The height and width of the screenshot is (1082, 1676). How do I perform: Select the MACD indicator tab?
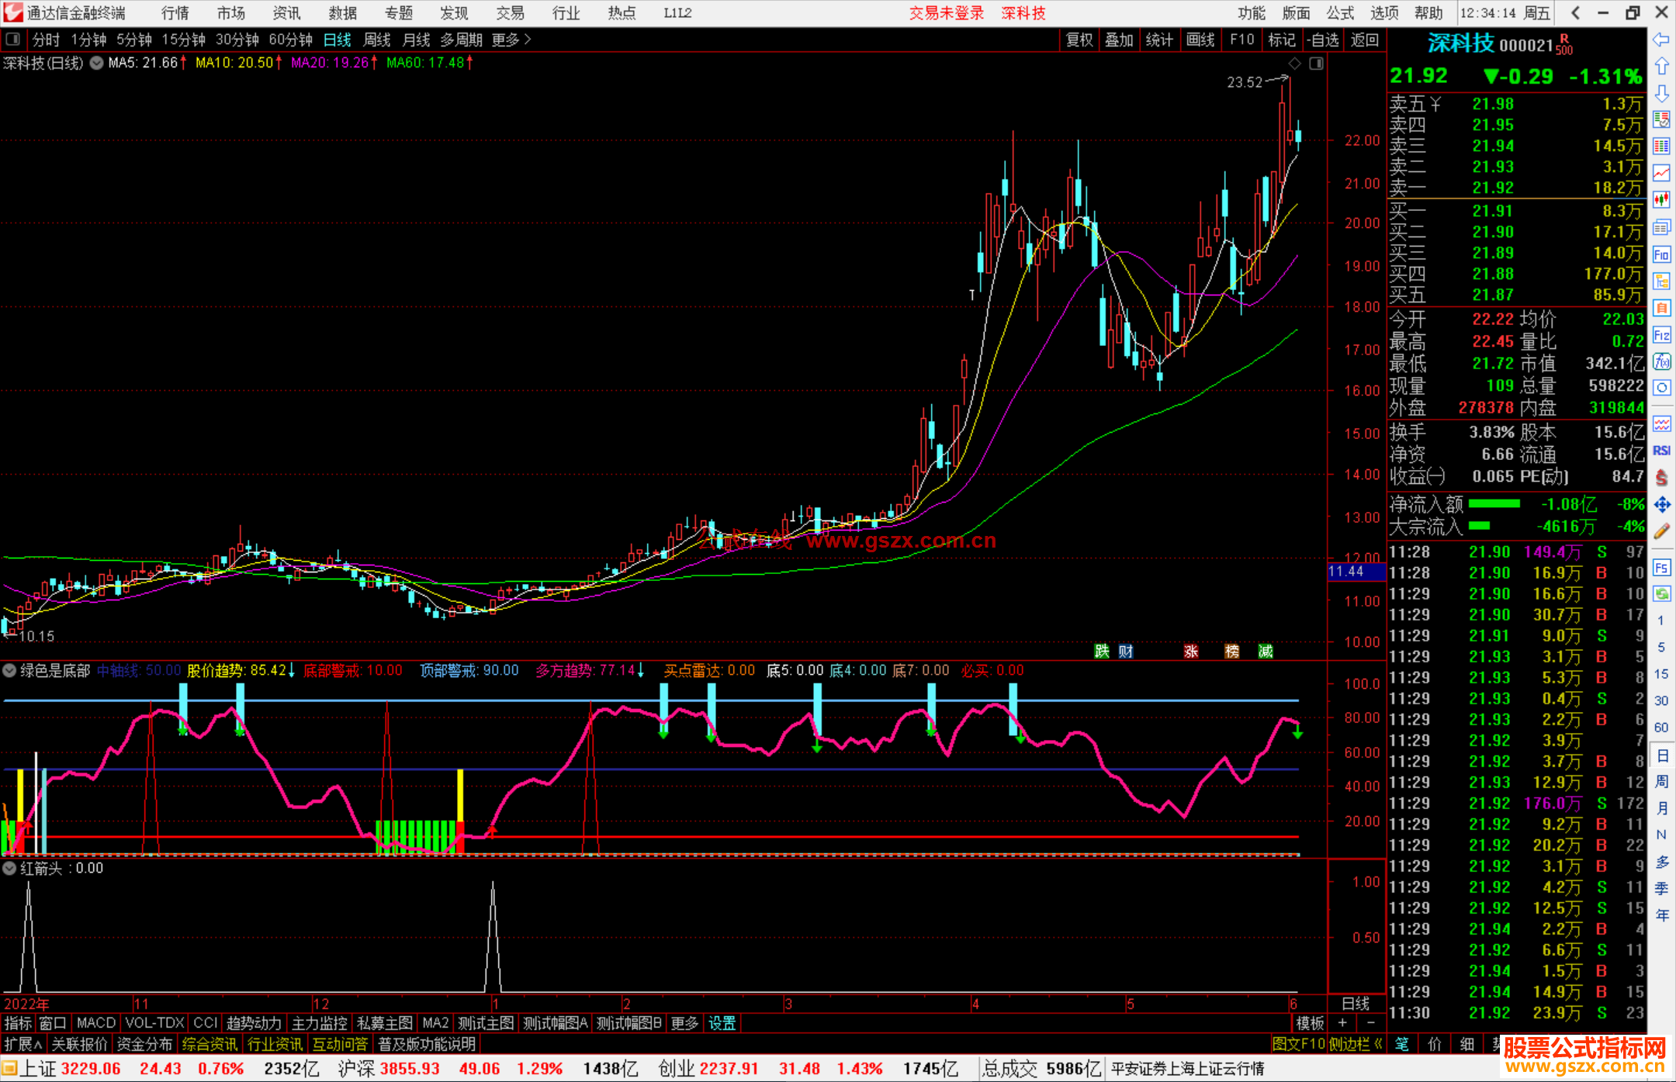(x=95, y=1023)
